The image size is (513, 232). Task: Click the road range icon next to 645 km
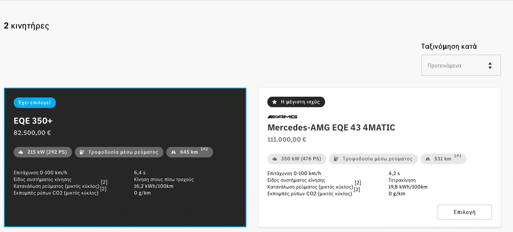173,152
